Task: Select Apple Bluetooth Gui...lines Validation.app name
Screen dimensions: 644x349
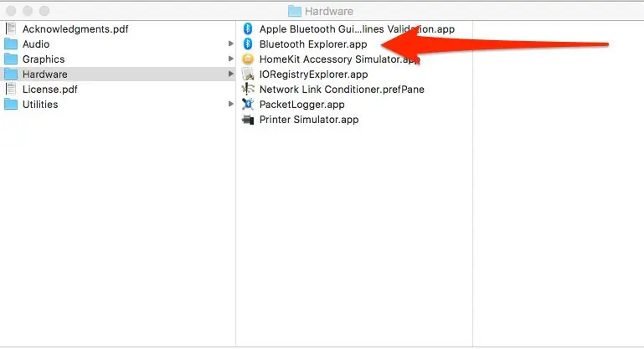Action: pyautogui.click(x=357, y=29)
